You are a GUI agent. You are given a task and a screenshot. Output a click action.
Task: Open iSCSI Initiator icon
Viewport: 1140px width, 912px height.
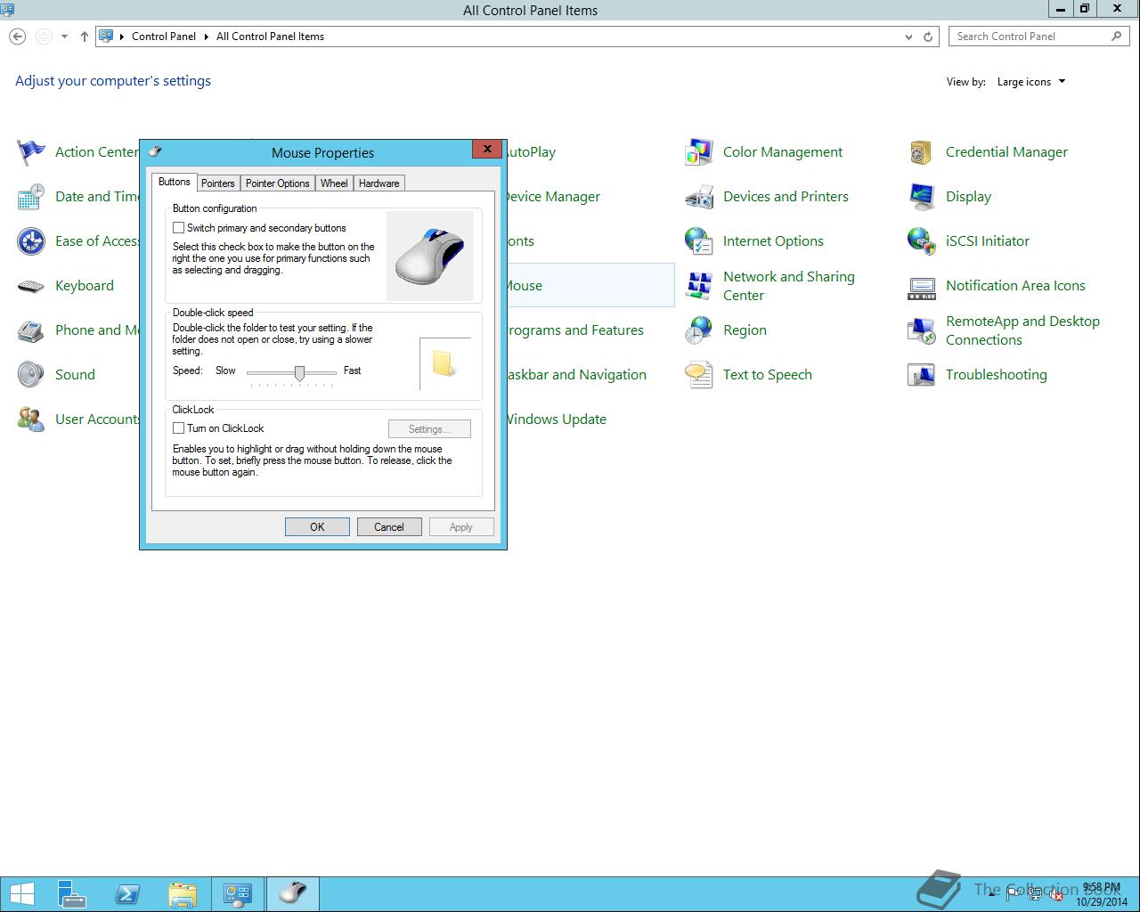click(922, 241)
